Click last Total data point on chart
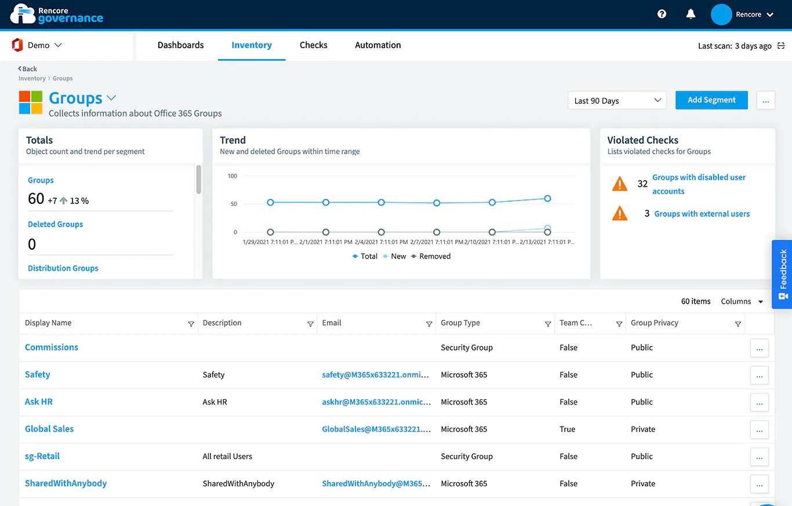 point(547,199)
